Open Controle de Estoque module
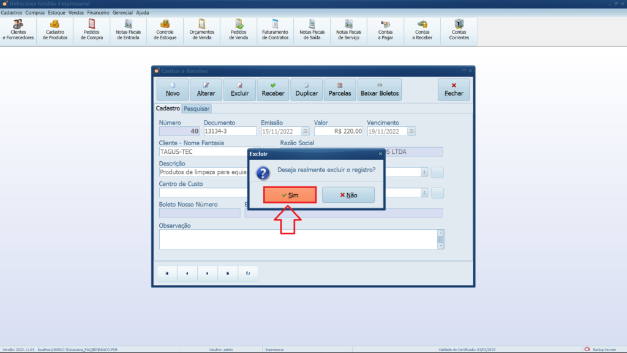Screen dimensions: 627x353 (165, 30)
